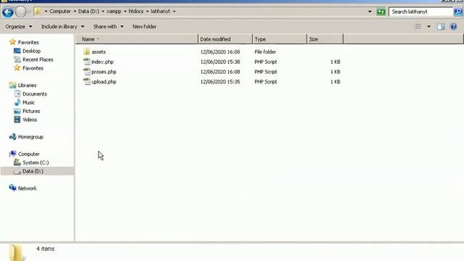The image size is (464, 261).
Task: Select Network in the navigation pane
Action: click(28, 188)
